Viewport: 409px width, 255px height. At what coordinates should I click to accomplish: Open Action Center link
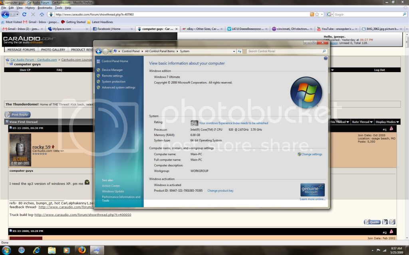(x=111, y=186)
